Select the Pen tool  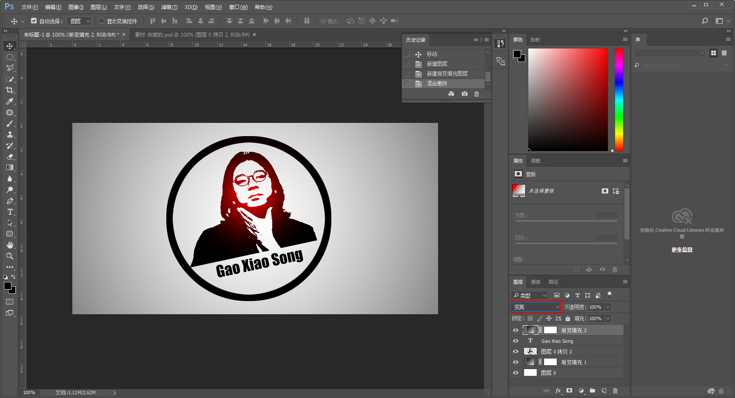click(x=10, y=201)
